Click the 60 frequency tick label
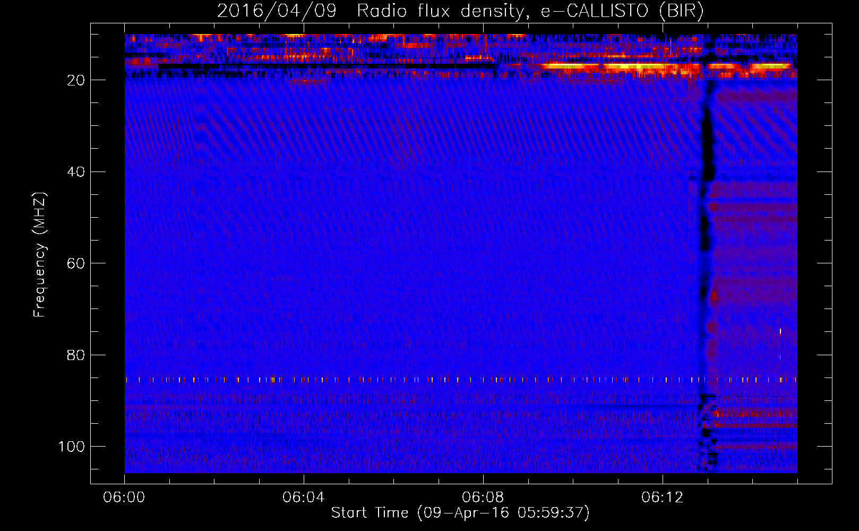Image resolution: width=859 pixels, height=531 pixels. 76,264
